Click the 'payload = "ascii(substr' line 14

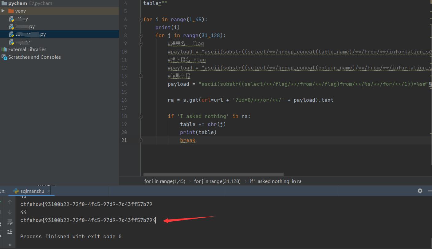click(300, 84)
